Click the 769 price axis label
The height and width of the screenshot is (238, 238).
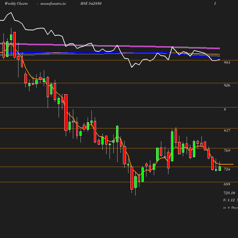tap(227, 150)
